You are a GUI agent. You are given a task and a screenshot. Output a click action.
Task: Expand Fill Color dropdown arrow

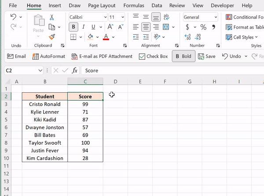(97, 37)
